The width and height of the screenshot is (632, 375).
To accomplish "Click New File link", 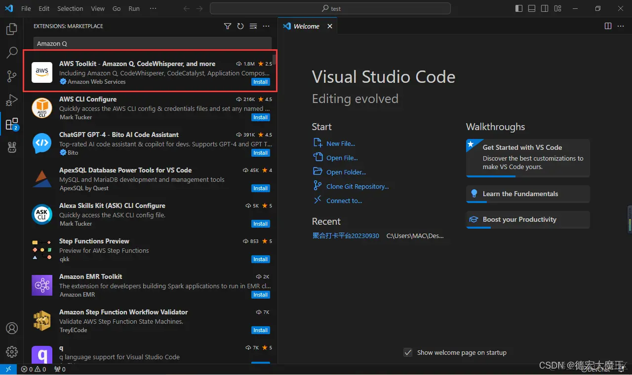I will pos(341,143).
